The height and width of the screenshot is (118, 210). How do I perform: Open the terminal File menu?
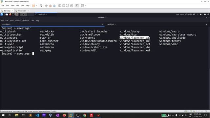[x=2, y=21]
